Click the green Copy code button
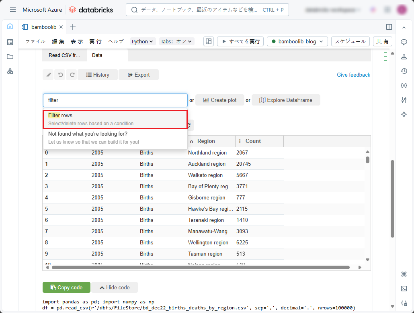This screenshot has height=313, width=414. pyautogui.click(x=66, y=287)
